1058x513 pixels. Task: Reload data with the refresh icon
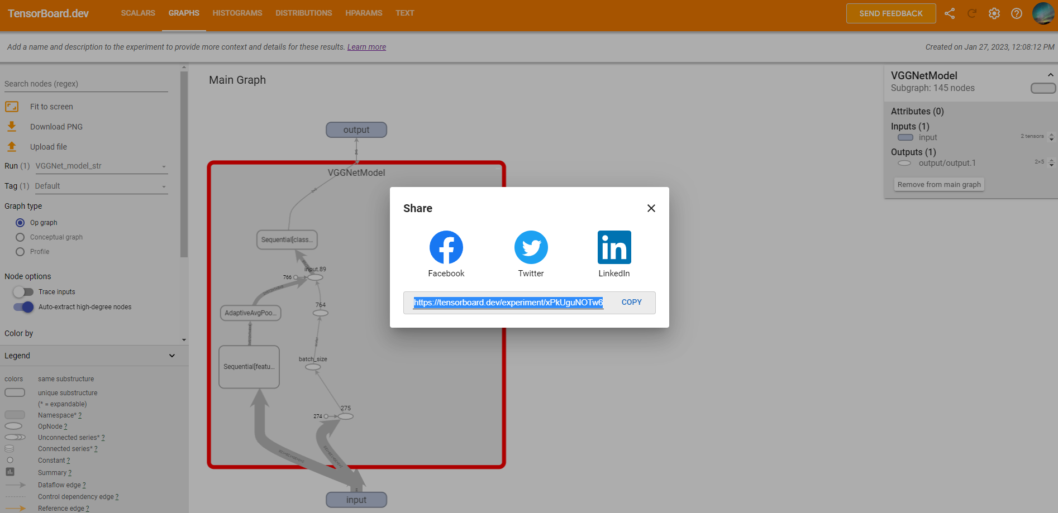(x=972, y=13)
